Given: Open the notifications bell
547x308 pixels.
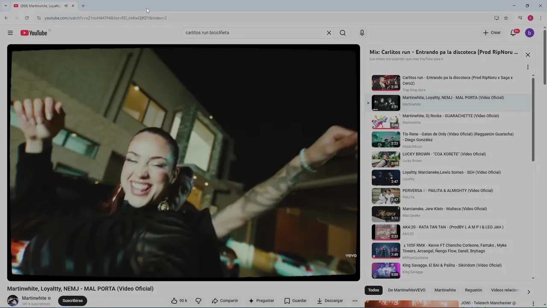Looking at the screenshot, I should (514, 33).
